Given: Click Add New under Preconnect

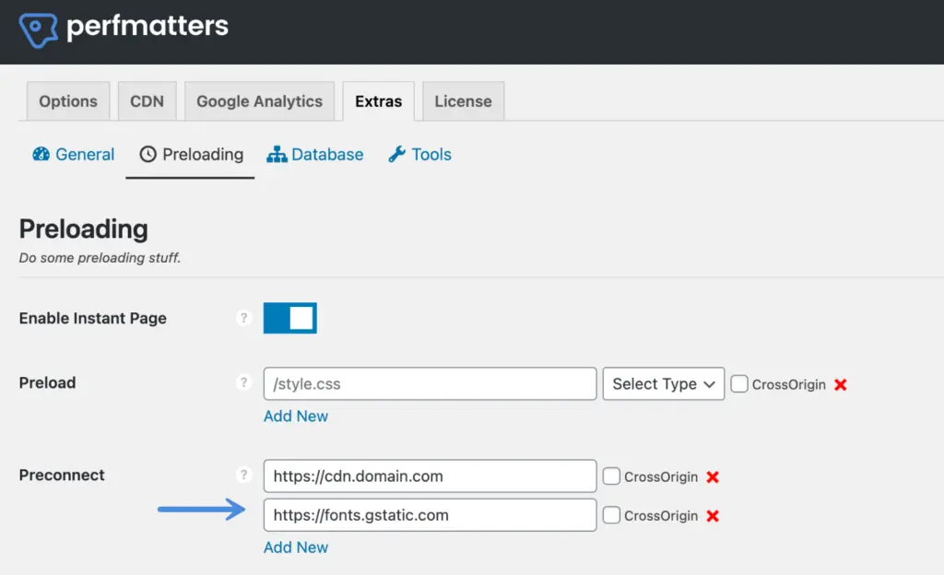Looking at the screenshot, I should [x=296, y=547].
